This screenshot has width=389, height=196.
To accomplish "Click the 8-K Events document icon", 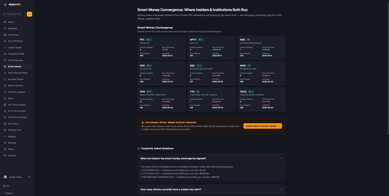I will point(5,124).
